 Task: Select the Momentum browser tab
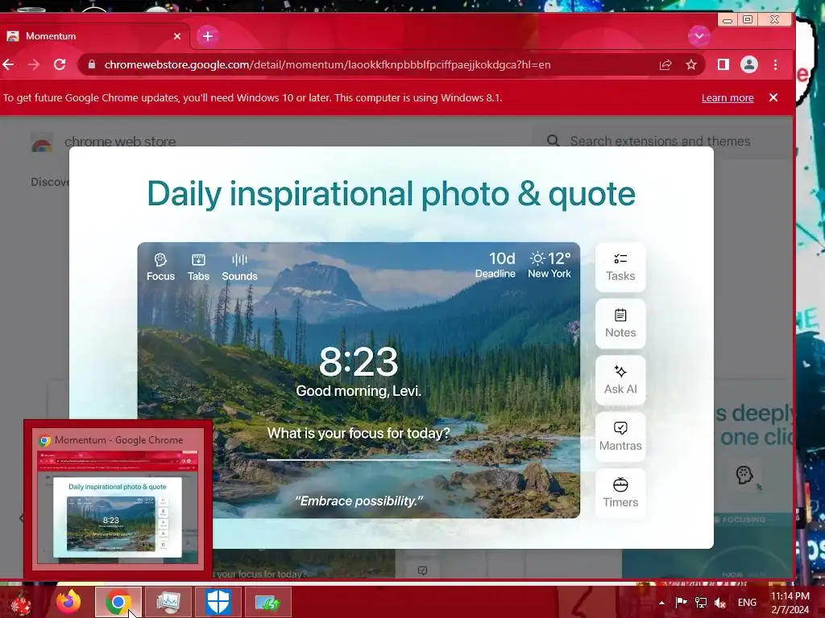coord(95,36)
